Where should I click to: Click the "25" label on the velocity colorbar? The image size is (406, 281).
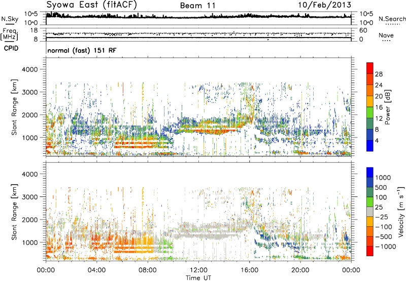[379, 207]
